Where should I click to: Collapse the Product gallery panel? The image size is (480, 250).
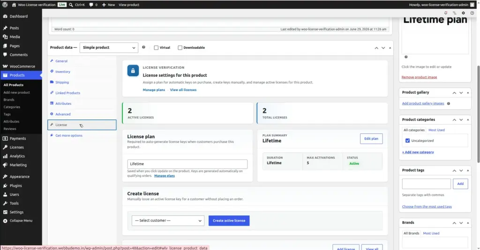[x=468, y=93]
